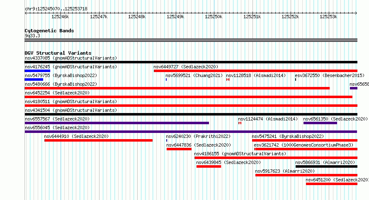Click the purple bar under nsv6556045

click(191, 132)
